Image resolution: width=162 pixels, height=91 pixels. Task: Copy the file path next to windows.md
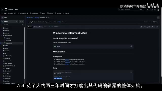tap(49, 18)
